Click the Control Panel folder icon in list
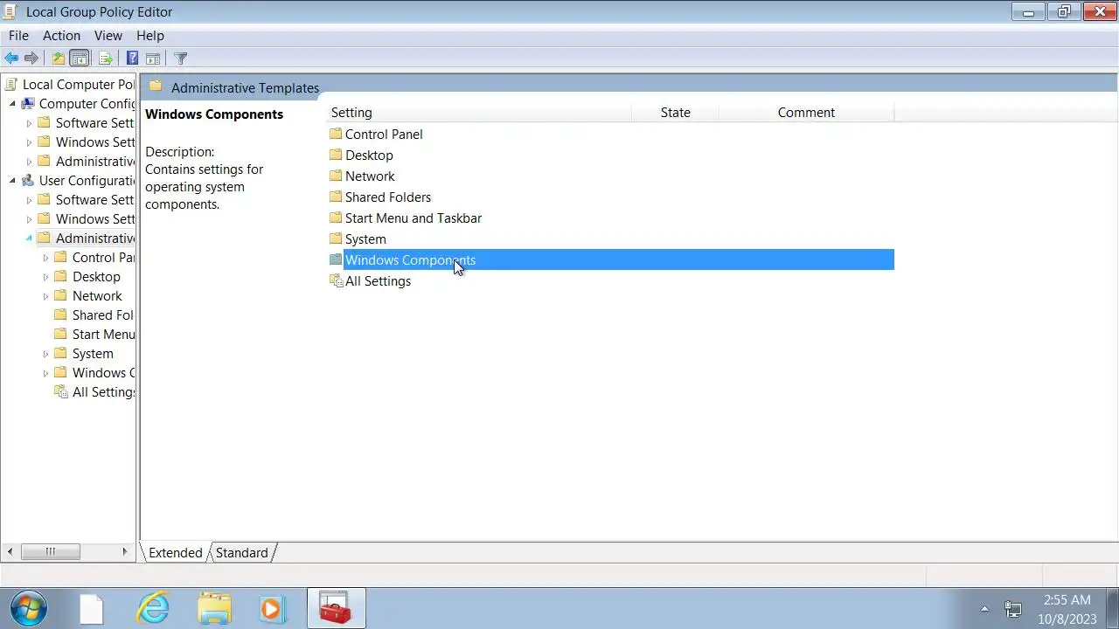Viewport: 1119px width, 629px height. click(x=336, y=134)
